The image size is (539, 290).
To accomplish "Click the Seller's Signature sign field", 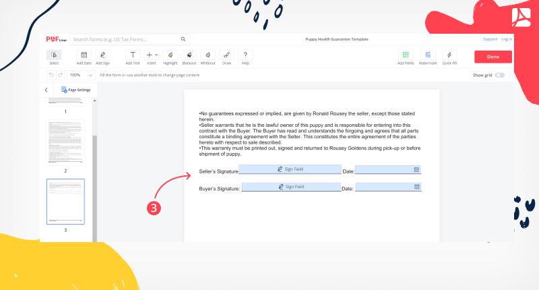I will [x=290, y=169].
